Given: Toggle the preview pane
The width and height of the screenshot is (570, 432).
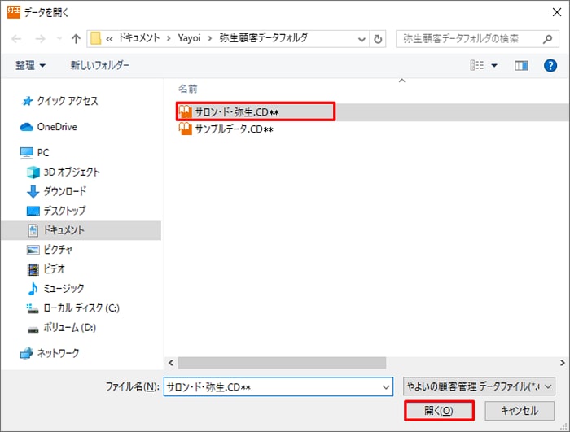Looking at the screenshot, I should [521, 66].
